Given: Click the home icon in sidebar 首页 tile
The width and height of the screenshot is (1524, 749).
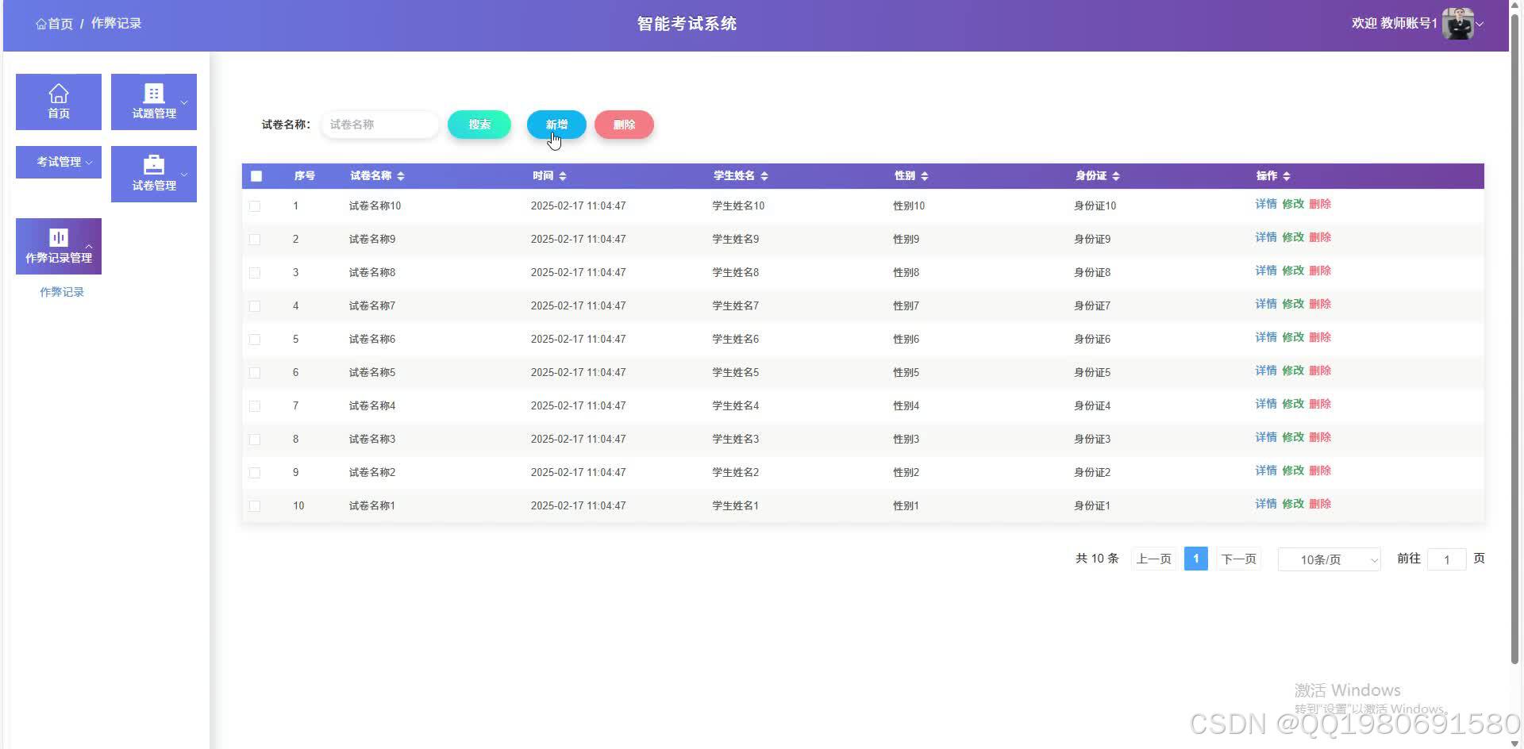Looking at the screenshot, I should 59,94.
